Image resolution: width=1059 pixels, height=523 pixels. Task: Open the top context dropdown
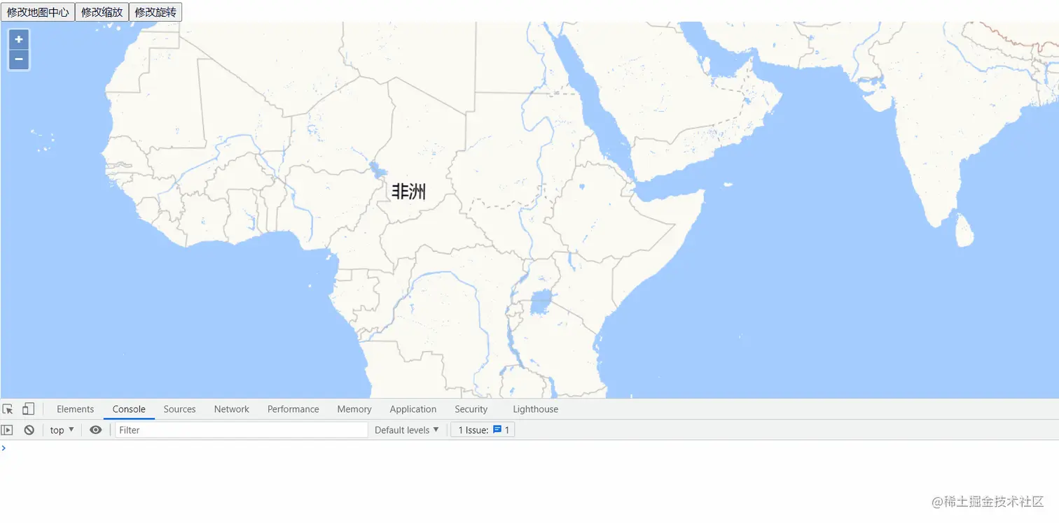[x=62, y=430]
